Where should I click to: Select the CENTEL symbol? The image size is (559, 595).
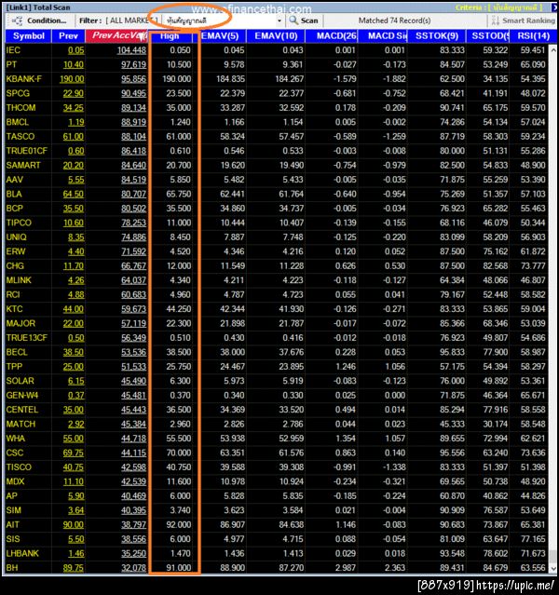[x=22, y=410]
